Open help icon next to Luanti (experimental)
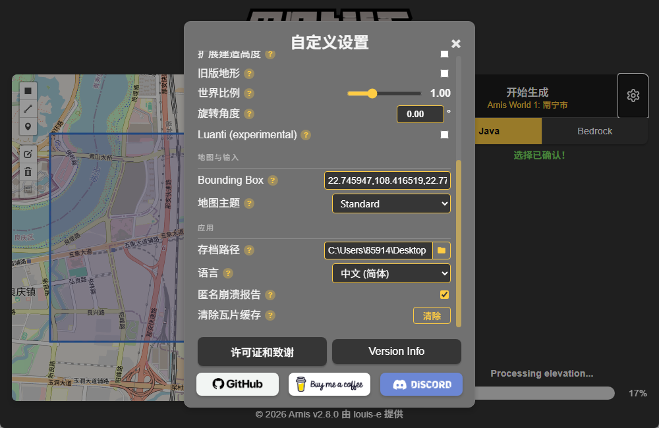 tap(306, 135)
